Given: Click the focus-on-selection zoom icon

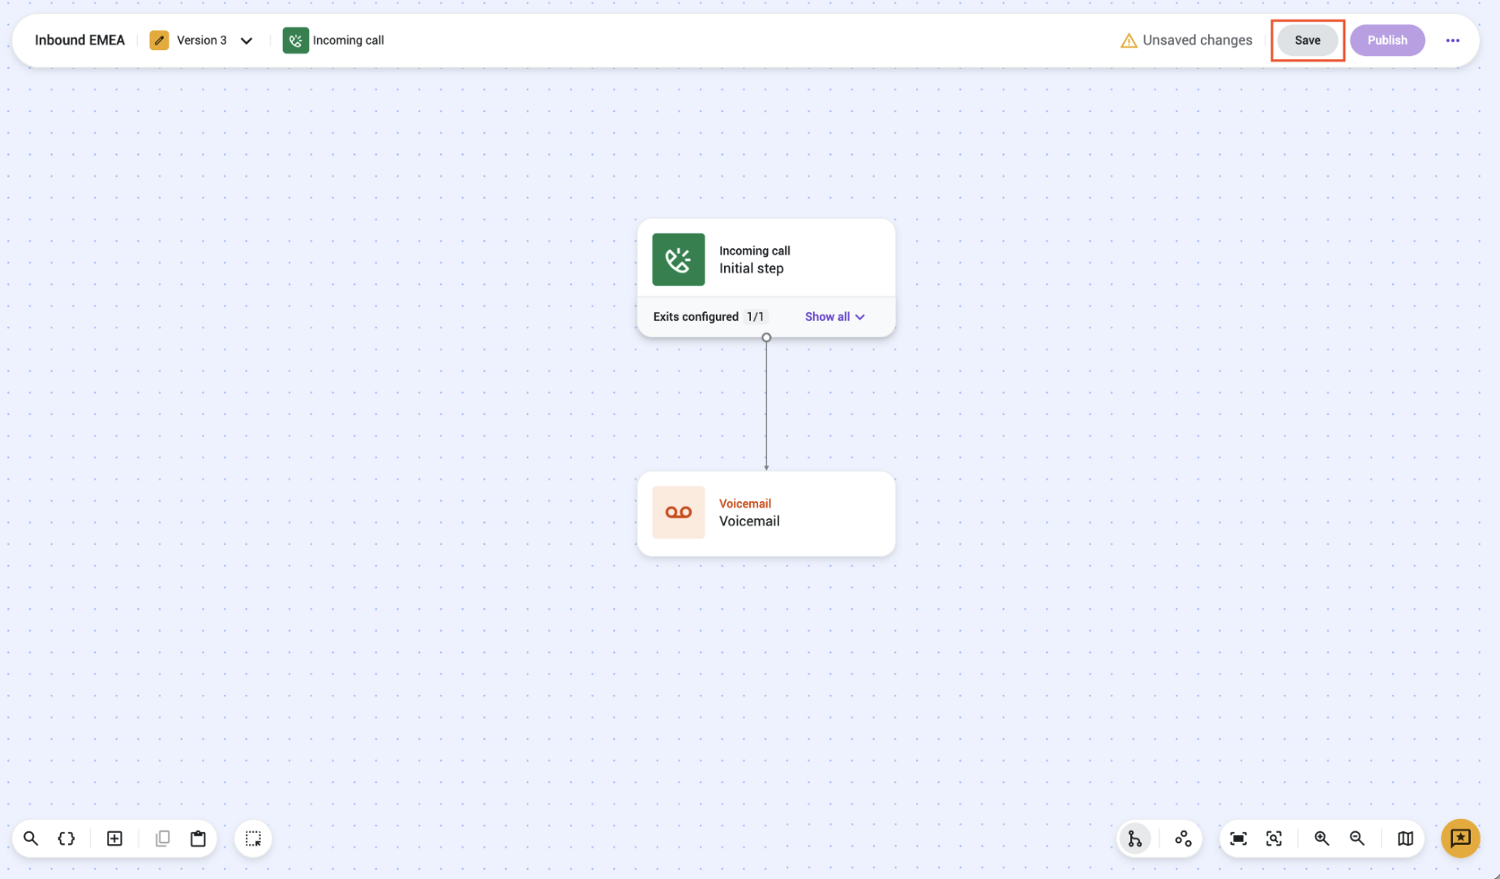Looking at the screenshot, I should pos(1274,838).
